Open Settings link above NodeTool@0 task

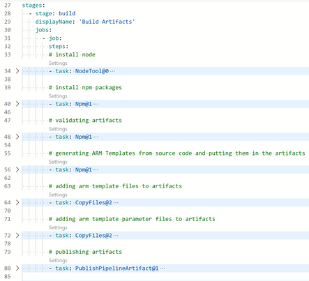(58, 63)
